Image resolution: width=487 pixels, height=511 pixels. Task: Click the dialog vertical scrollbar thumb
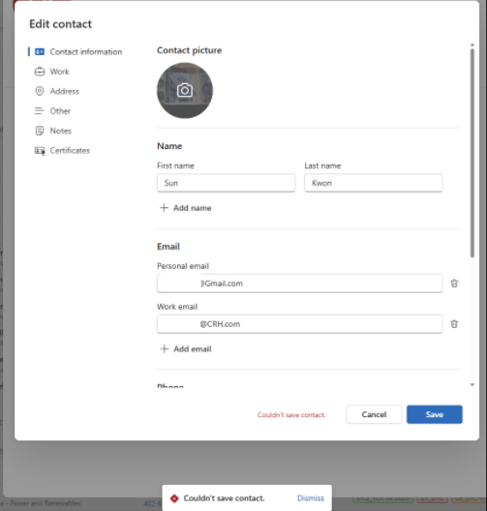pyautogui.click(x=472, y=153)
